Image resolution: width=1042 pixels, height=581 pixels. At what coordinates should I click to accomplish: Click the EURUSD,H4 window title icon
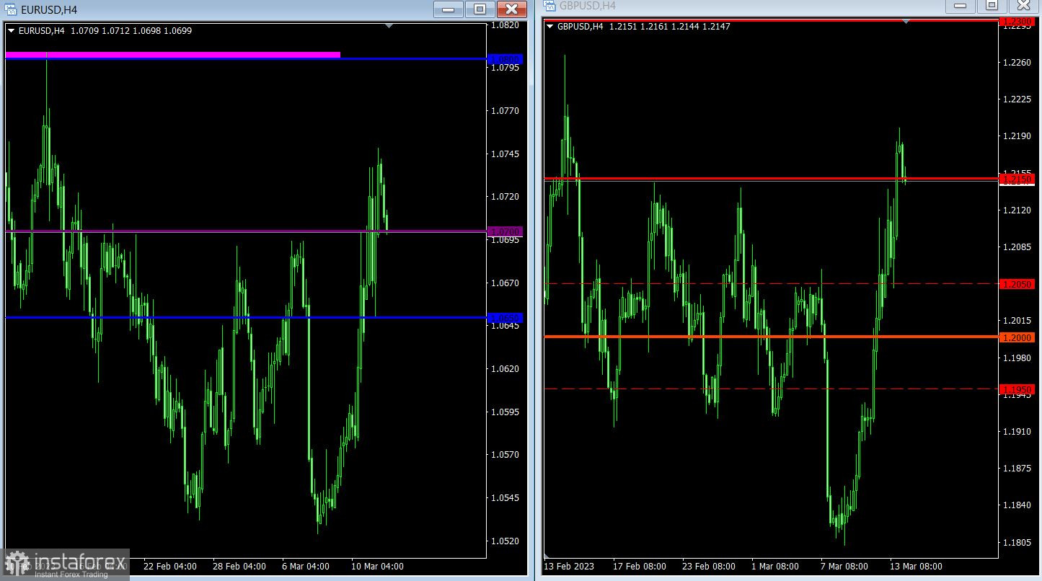(12, 9)
